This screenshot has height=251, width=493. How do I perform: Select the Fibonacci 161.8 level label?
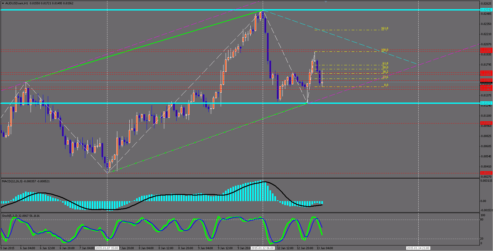(385, 28)
